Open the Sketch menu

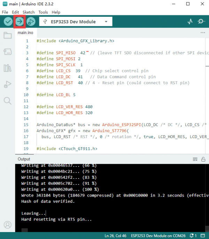point(29,12)
